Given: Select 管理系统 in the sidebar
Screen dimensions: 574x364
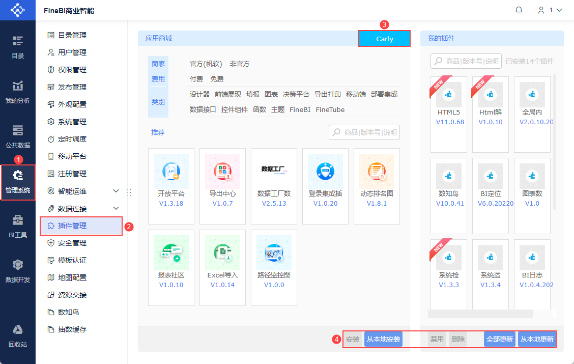Looking at the screenshot, I should coord(18,182).
